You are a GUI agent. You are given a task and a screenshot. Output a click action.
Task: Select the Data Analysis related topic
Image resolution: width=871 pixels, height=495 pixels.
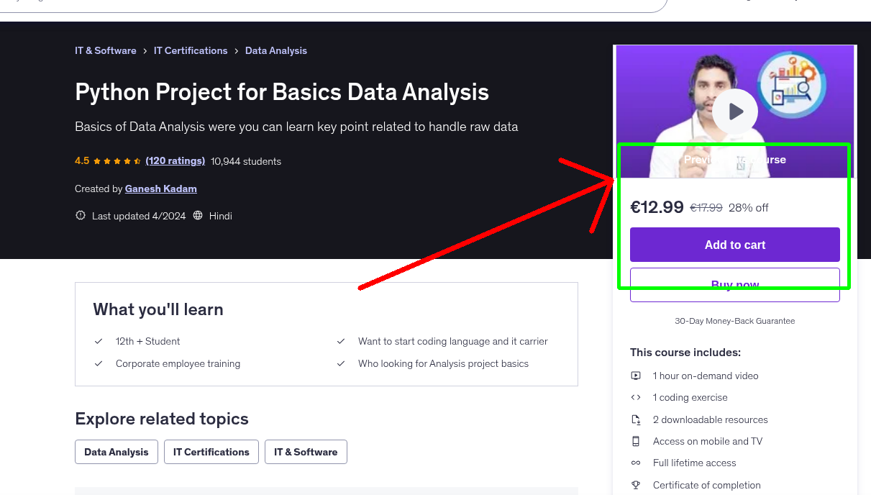[x=116, y=452]
